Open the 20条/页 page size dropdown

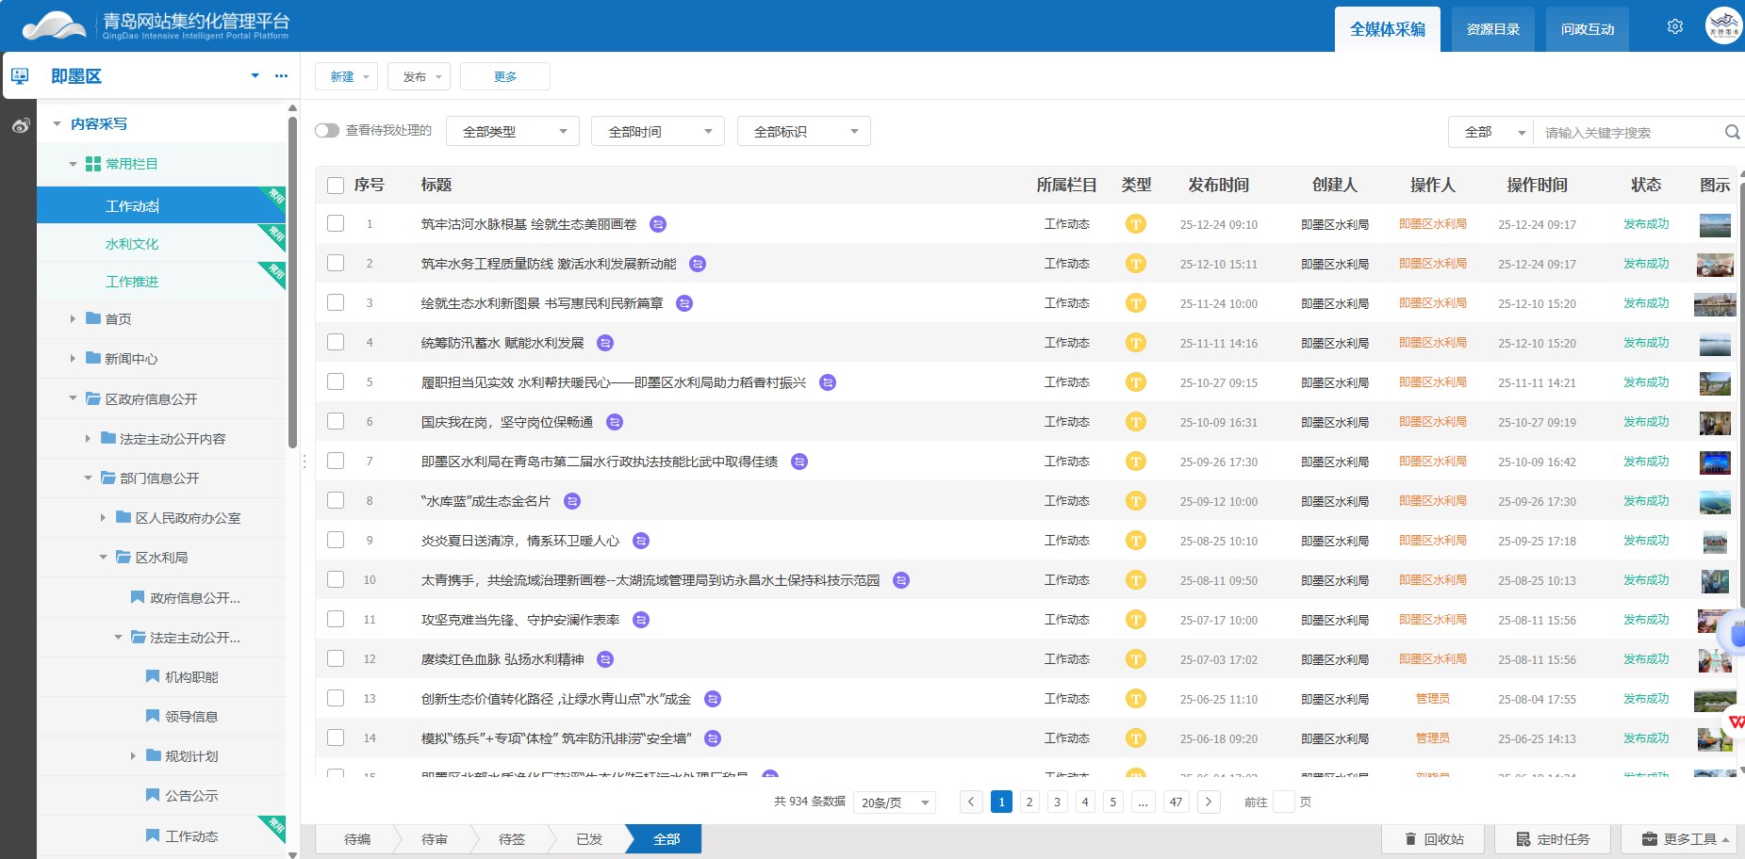pyautogui.click(x=895, y=802)
